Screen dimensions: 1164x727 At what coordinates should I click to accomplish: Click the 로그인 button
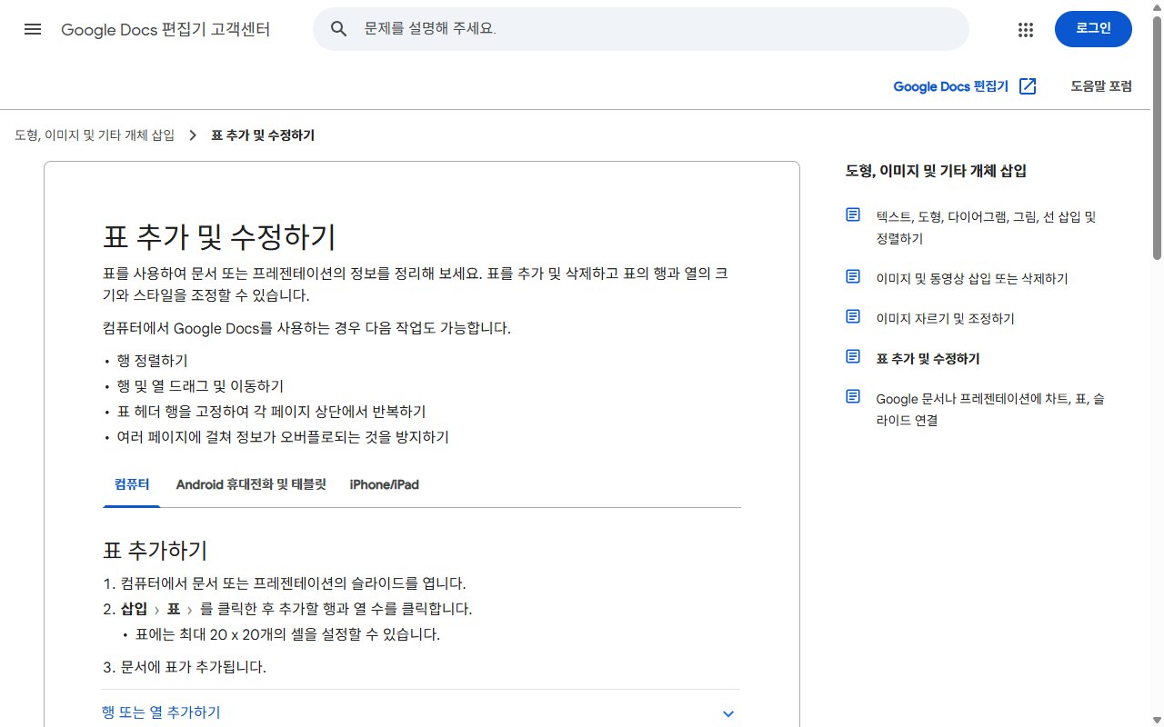(x=1093, y=28)
